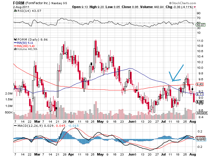Click the 1.5M volume axis label
The height and width of the screenshot is (157, 208).
pyautogui.click(x=9, y=100)
